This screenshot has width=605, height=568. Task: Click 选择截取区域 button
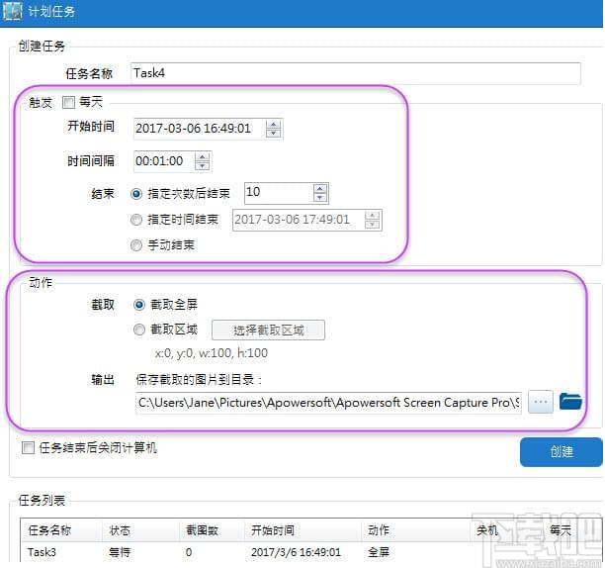[268, 331]
